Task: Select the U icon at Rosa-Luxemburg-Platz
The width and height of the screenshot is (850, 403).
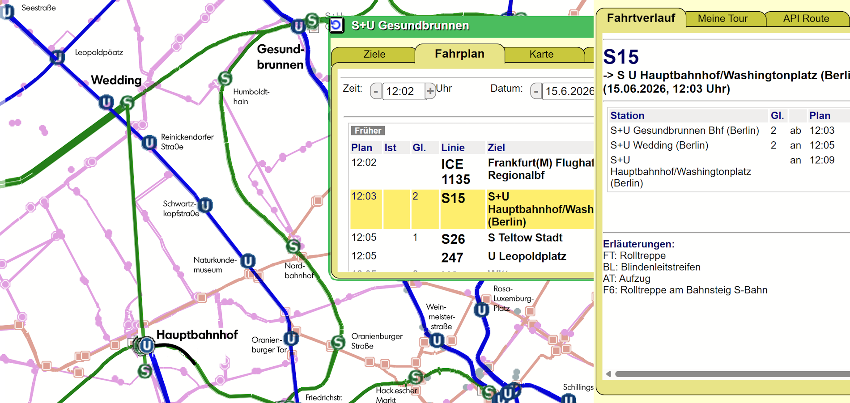Action: pyautogui.click(x=481, y=310)
